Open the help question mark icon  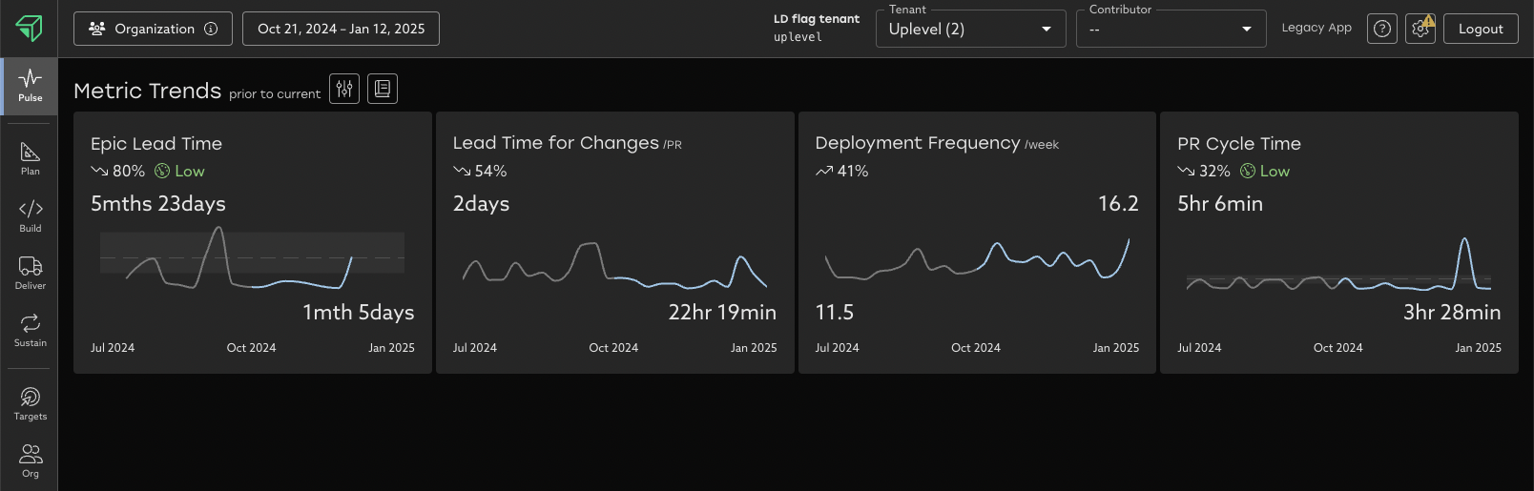click(x=1382, y=29)
